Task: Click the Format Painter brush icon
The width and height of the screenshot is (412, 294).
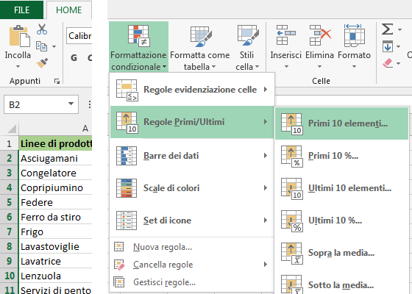Action: point(42,63)
